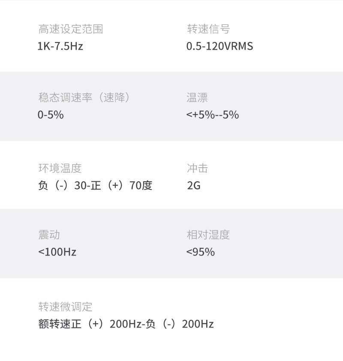Click the gray band's empty area right of <+5%--5%
This screenshot has width=343, height=361.
[292, 115]
